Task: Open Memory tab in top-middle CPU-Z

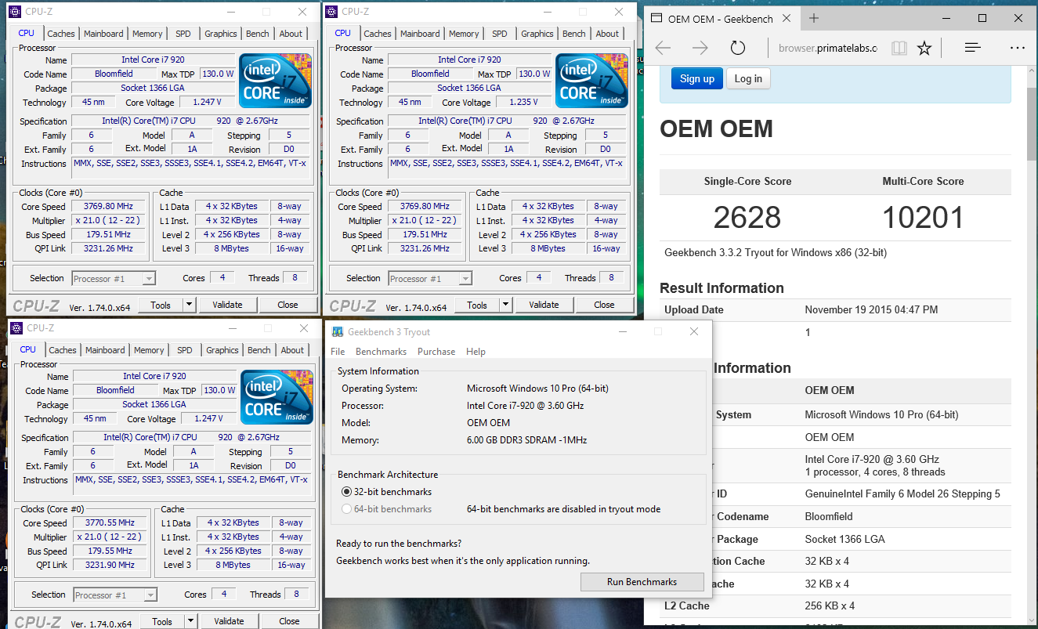Action: pos(464,34)
